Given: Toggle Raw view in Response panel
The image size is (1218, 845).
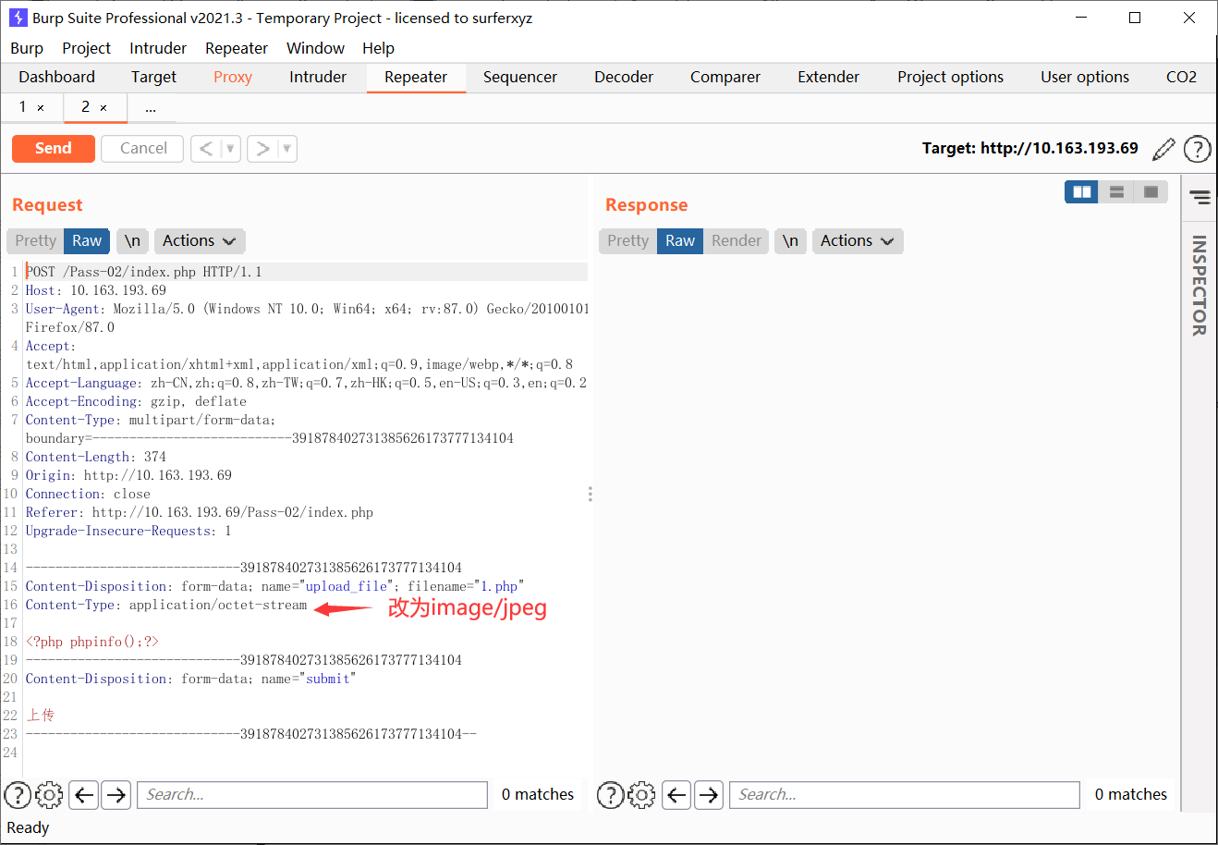Looking at the screenshot, I should click(x=680, y=240).
